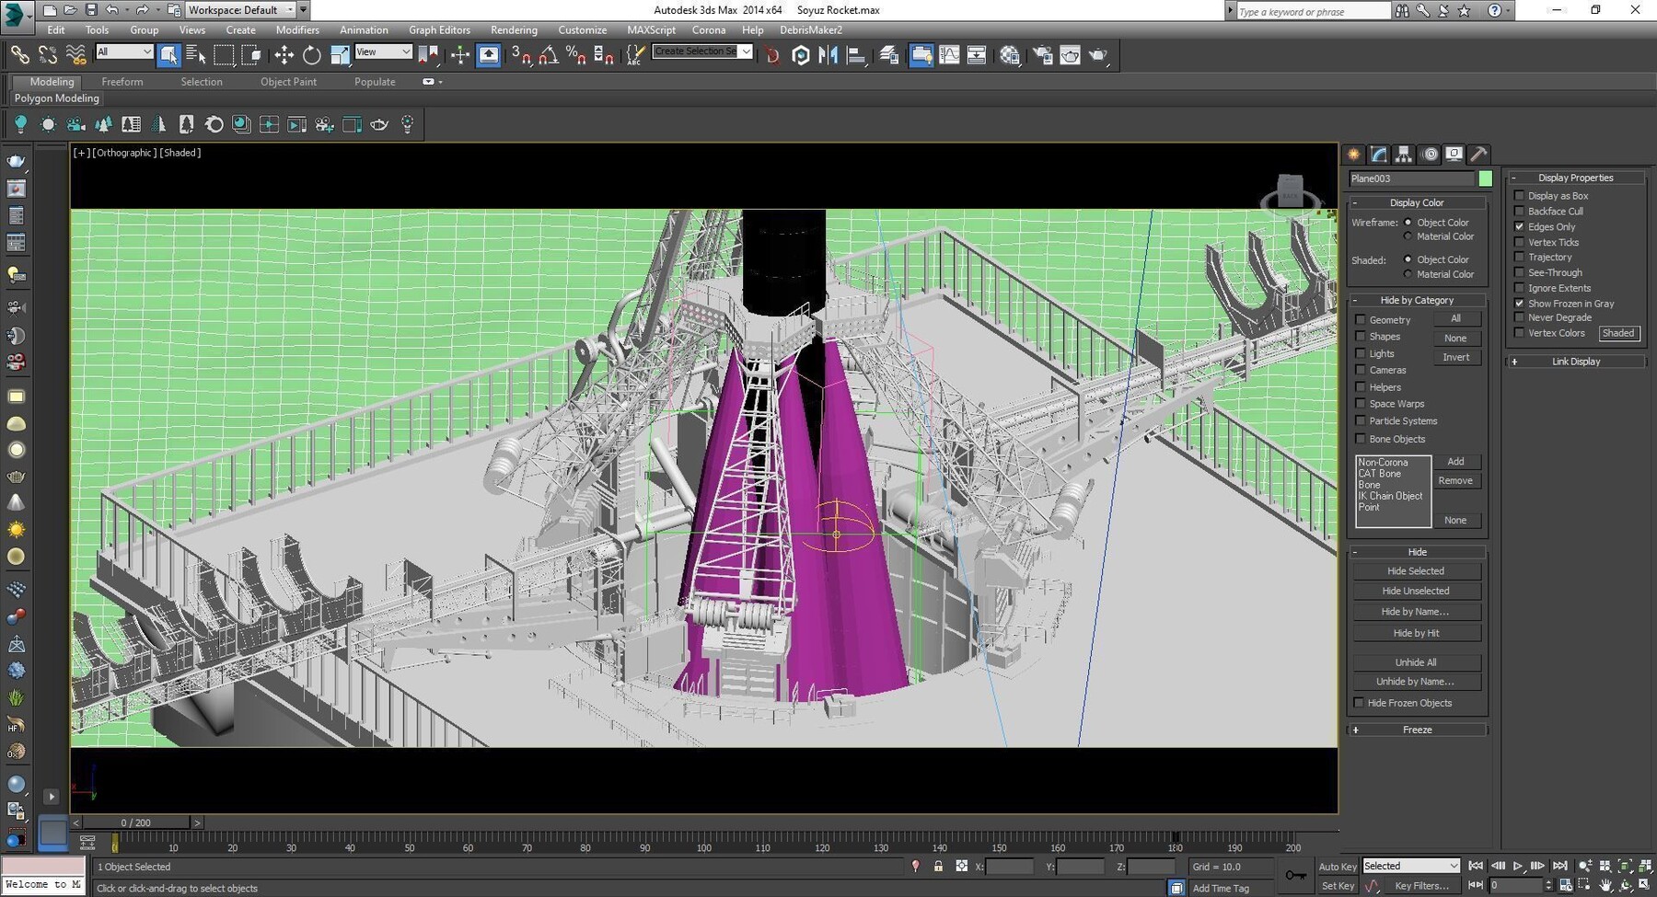Click the Hide Unselected button

click(x=1415, y=590)
